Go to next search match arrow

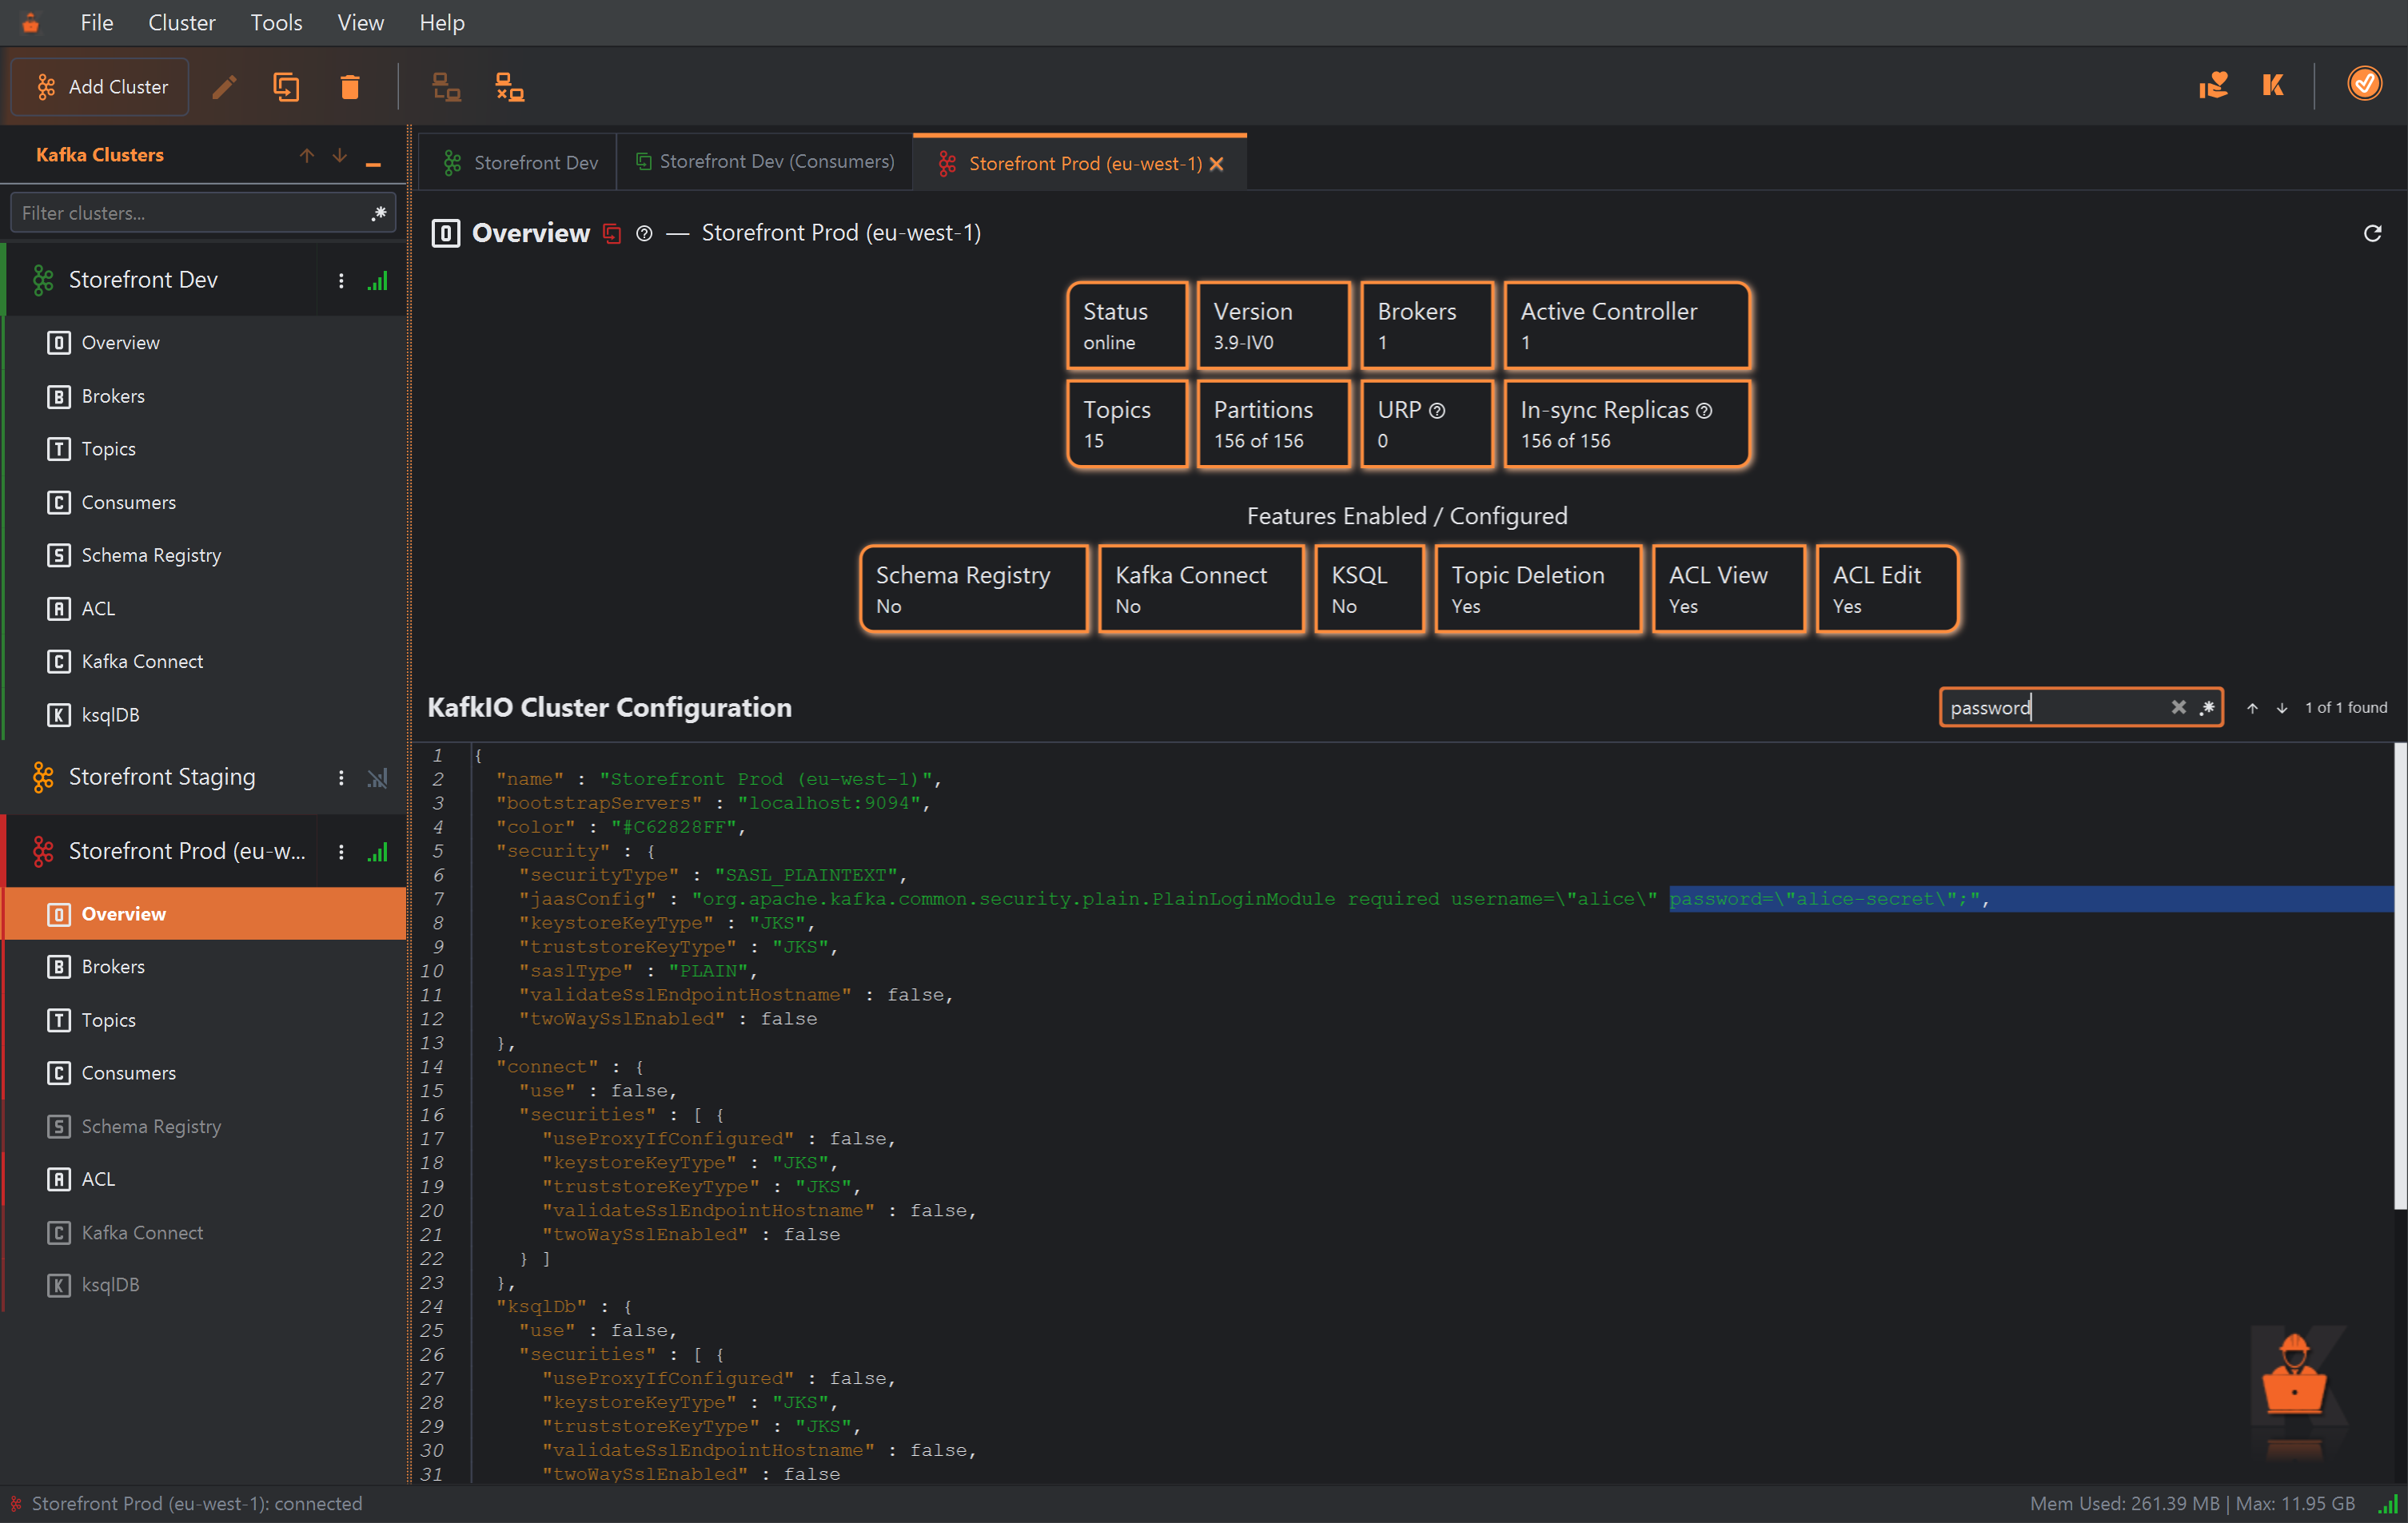[2282, 707]
